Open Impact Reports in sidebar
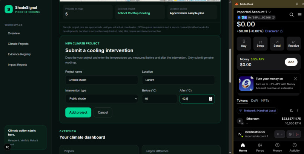The image size is (304, 154). [x=17, y=65]
